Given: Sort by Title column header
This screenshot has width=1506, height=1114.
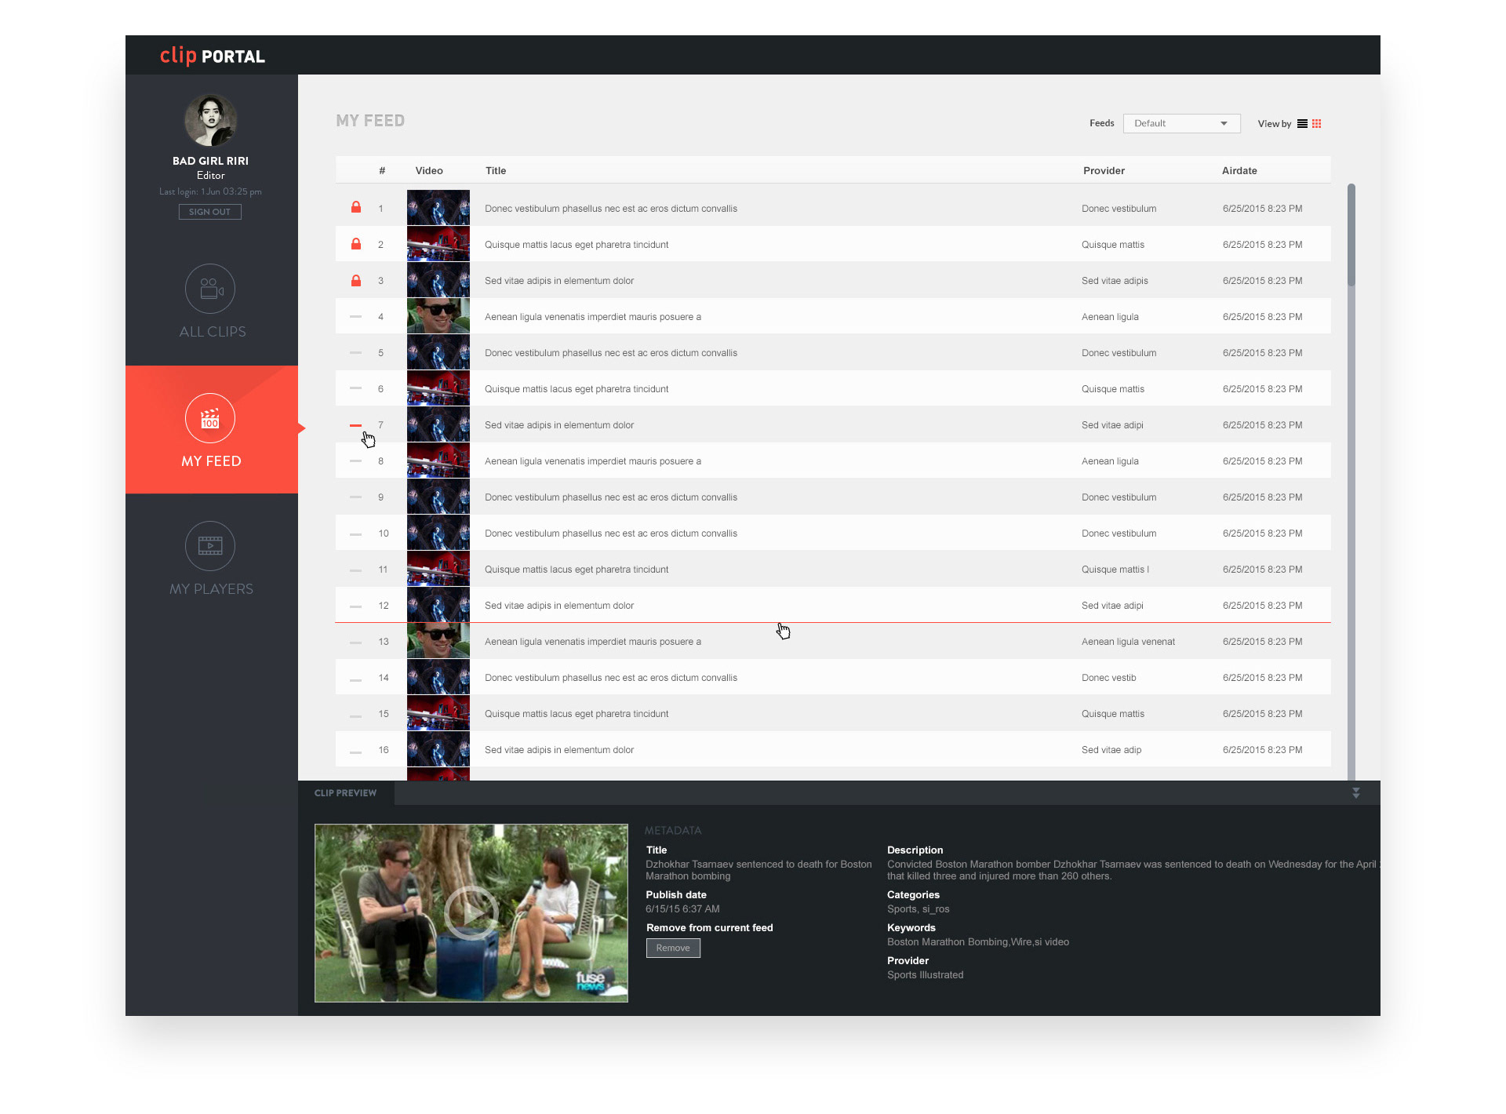Looking at the screenshot, I should click(x=496, y=170).
